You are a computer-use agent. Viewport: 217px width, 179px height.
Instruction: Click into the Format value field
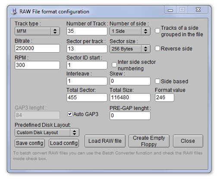click(x=164, y=97)
